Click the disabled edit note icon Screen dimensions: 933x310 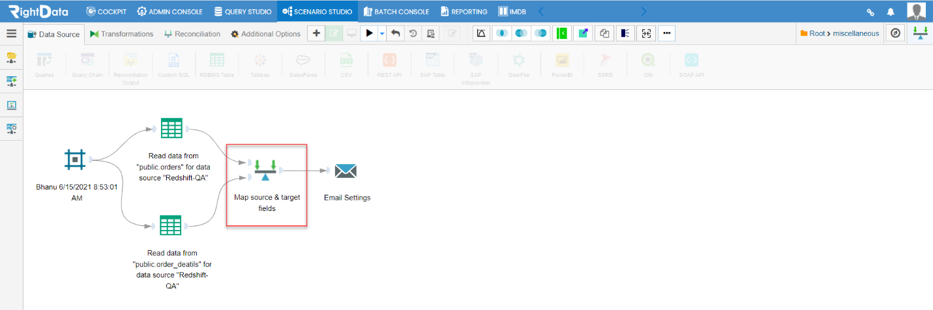(452, 33)
